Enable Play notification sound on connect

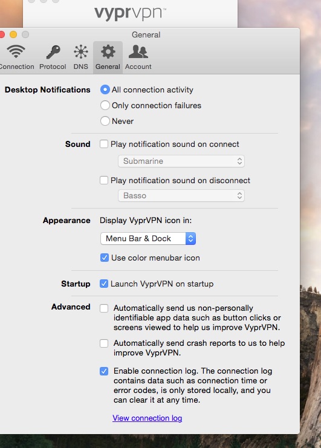coord(104,144)
